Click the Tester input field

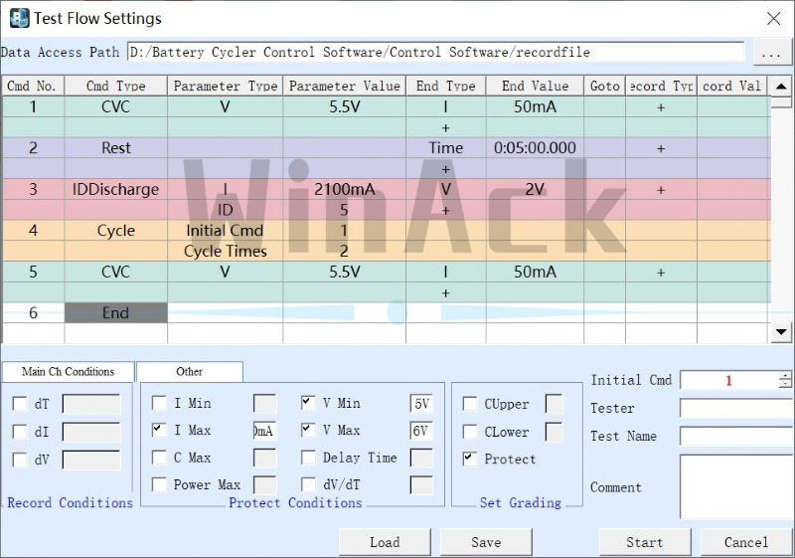coord(734,408)
